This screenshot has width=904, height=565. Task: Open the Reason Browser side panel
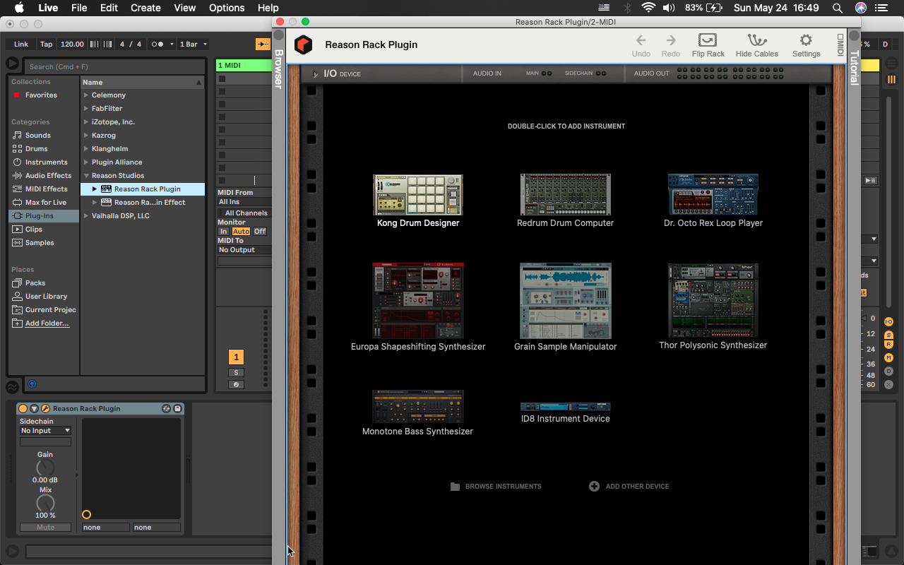[x=278, y=69]
